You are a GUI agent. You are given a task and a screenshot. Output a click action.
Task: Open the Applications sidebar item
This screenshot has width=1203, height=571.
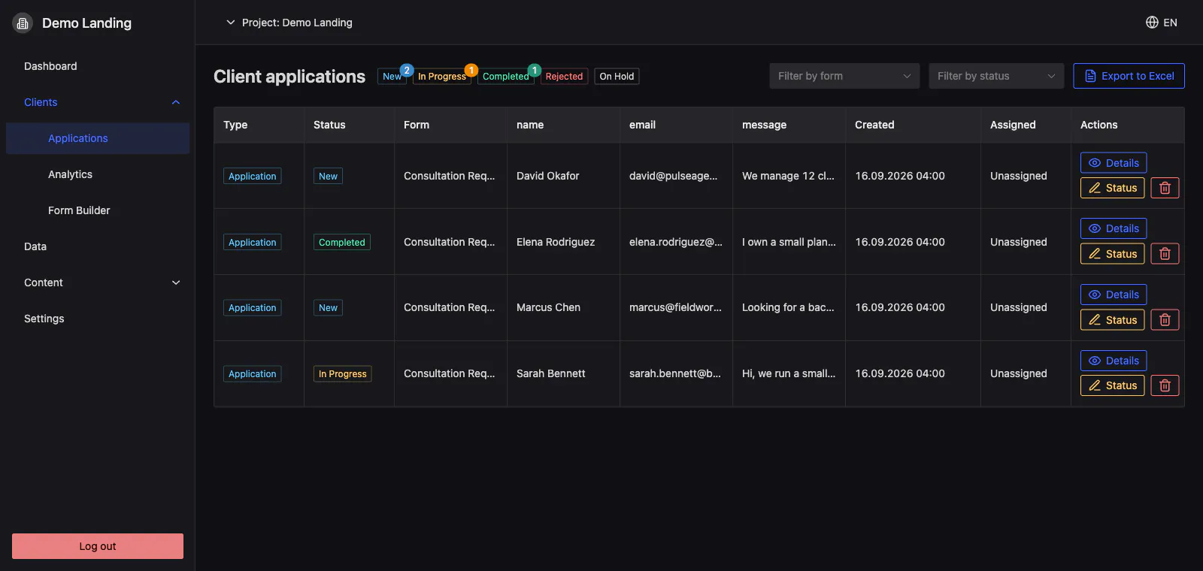98,138
